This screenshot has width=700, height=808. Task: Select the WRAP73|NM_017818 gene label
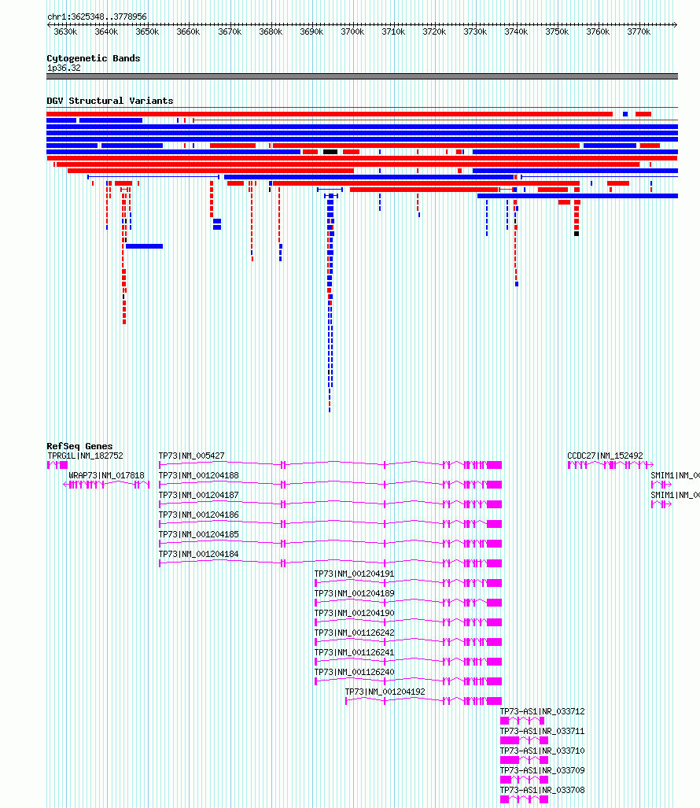[x=107, y=476]
